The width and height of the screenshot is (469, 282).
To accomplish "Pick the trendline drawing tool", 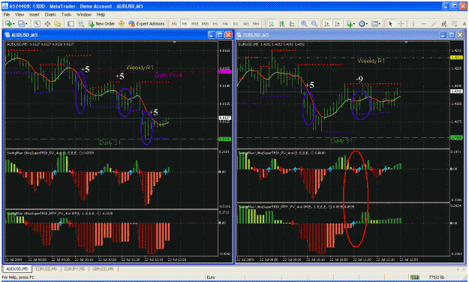I will (434, 23).
